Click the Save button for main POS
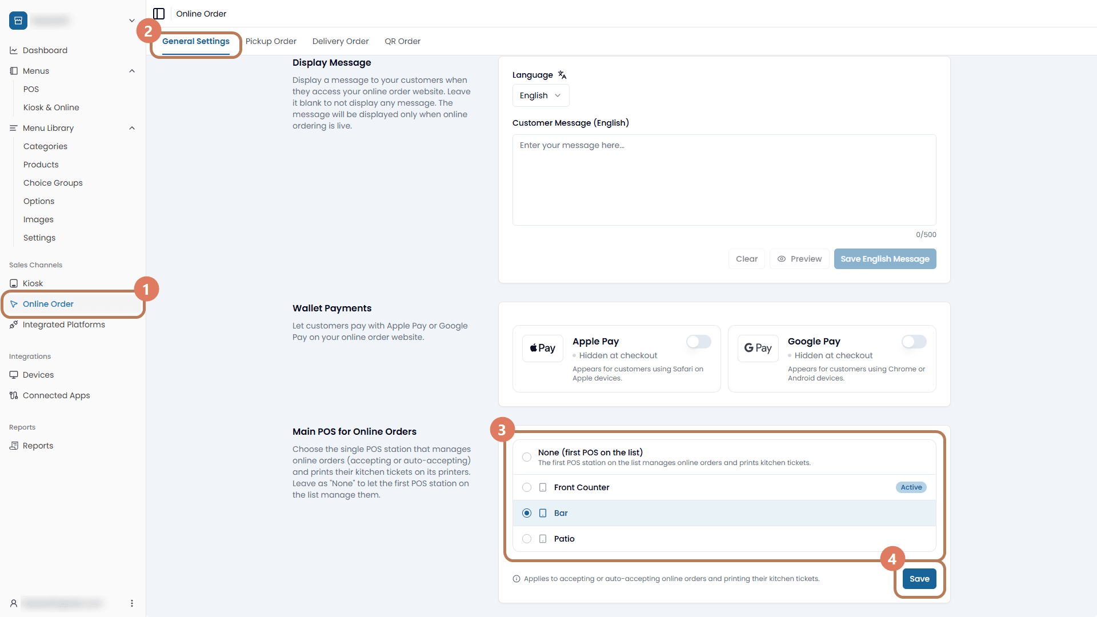Image resolution: width=1097 pixels, height=617 pixels. click(x=919, y=579)
